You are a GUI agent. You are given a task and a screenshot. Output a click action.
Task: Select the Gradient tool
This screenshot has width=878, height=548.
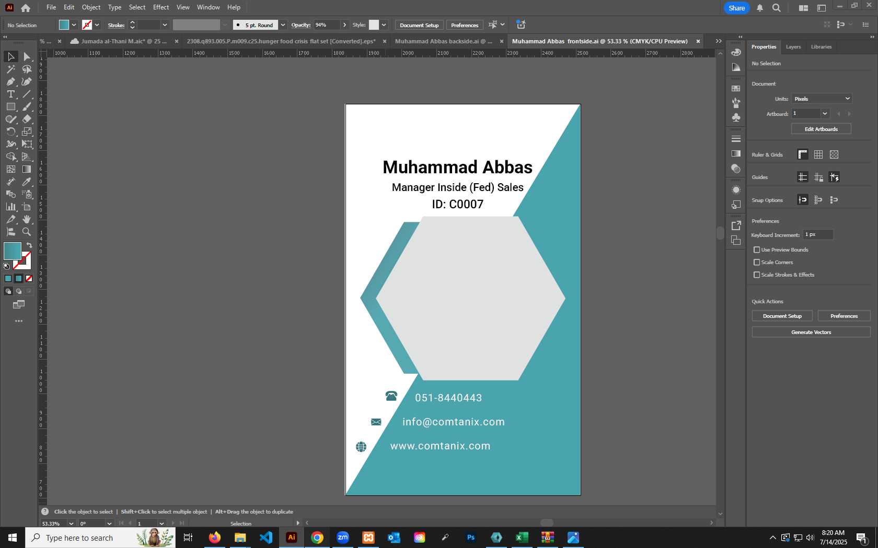27,169
